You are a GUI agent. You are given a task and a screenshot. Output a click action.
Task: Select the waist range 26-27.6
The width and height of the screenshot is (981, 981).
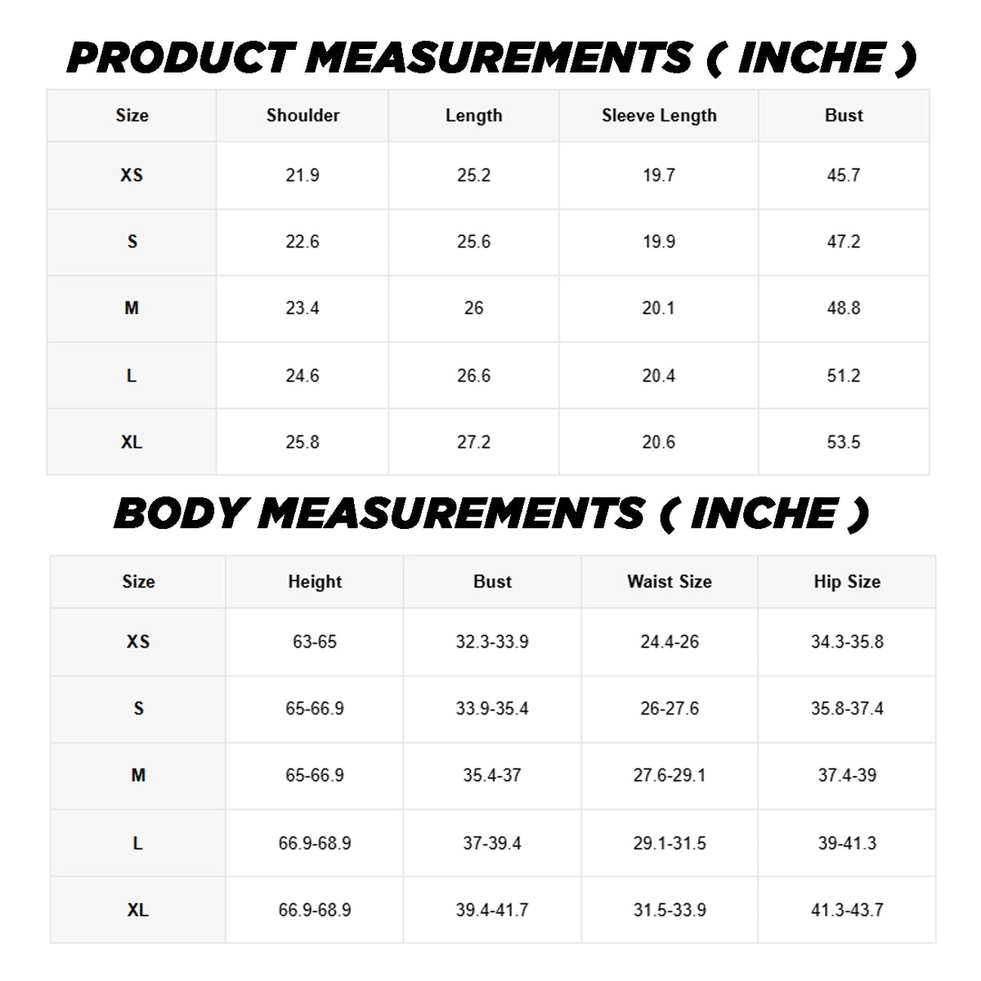click(x=669, y=709)
